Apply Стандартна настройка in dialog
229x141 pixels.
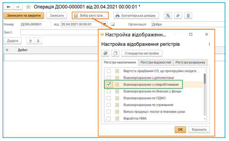pyautogui.click(x=142, y=53)
